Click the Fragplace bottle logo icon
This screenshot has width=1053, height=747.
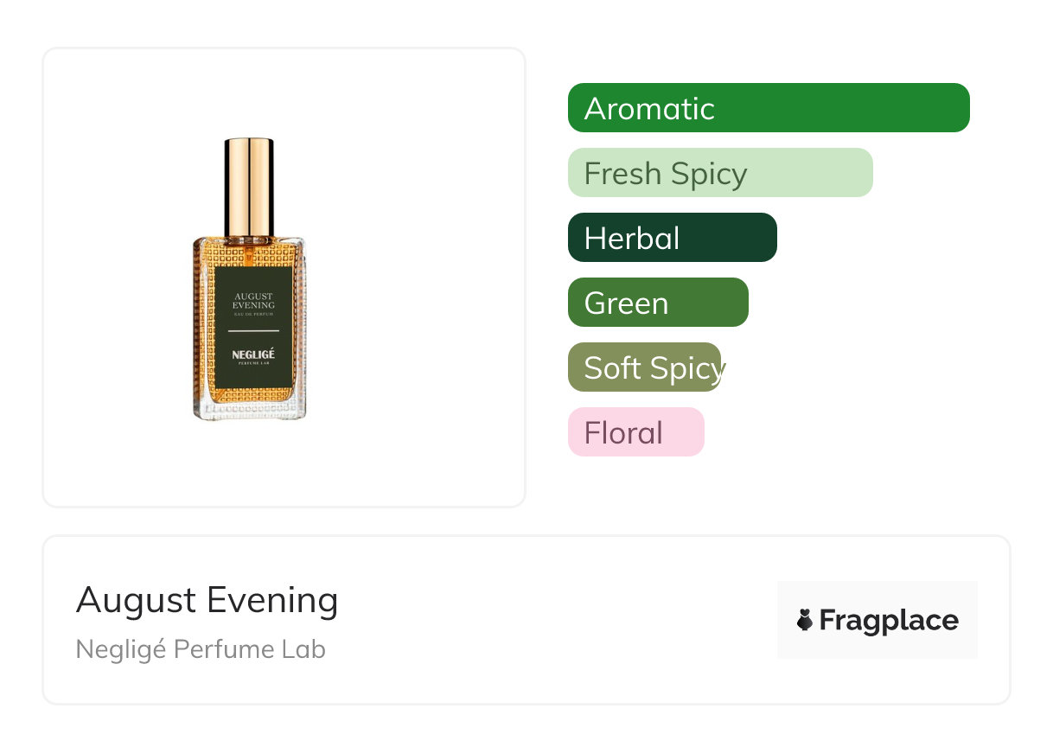tap(805, 620)
